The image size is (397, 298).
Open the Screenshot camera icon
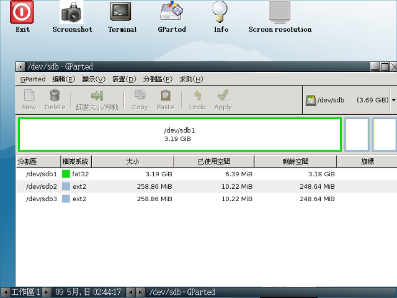point(71,12)
